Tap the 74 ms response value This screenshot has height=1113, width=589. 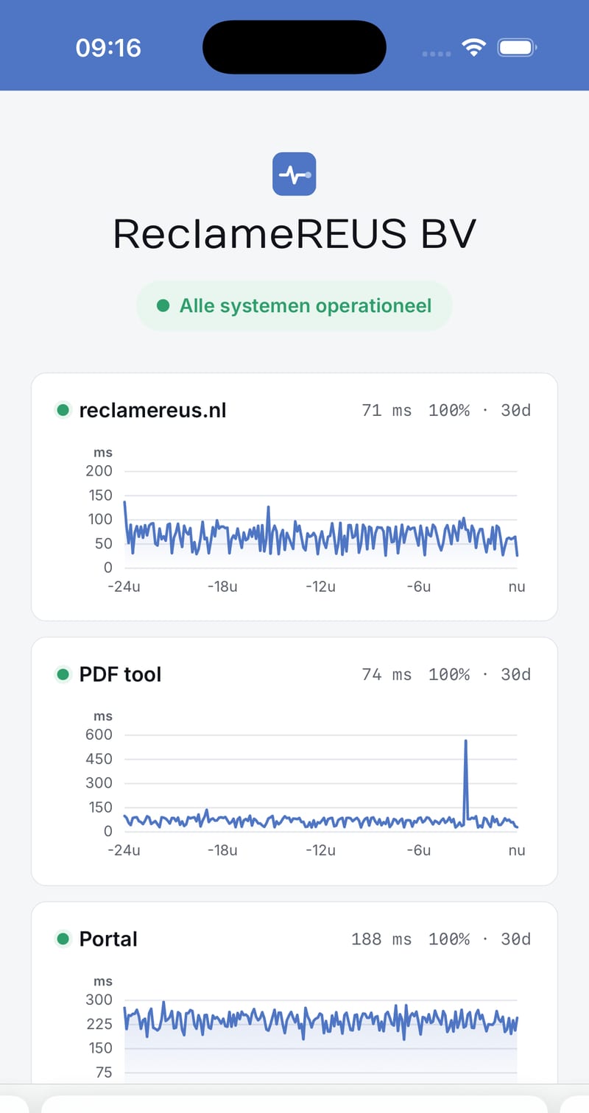[x=387, y=674]
